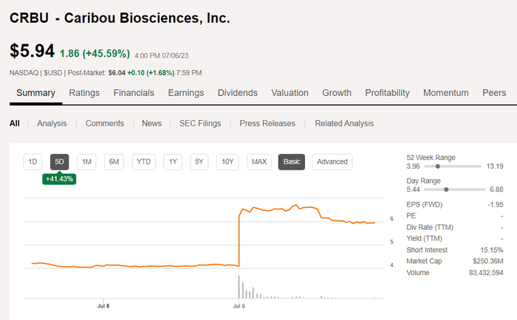Open the Related Analysis filter
The height and width of the screenshot is (320, 517).
coord(344,123)
